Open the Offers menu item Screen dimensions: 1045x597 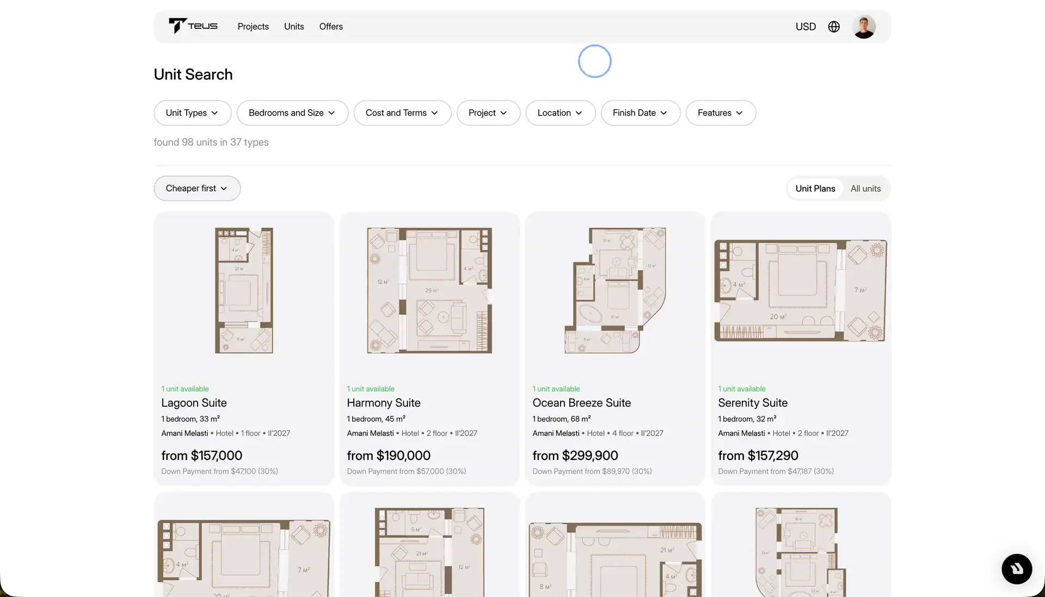[331, 27]
